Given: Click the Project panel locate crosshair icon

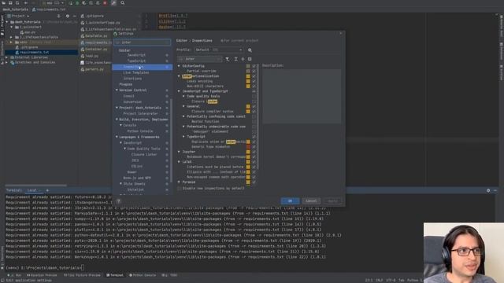Looking at the screenshot, I should click(58, 16).
